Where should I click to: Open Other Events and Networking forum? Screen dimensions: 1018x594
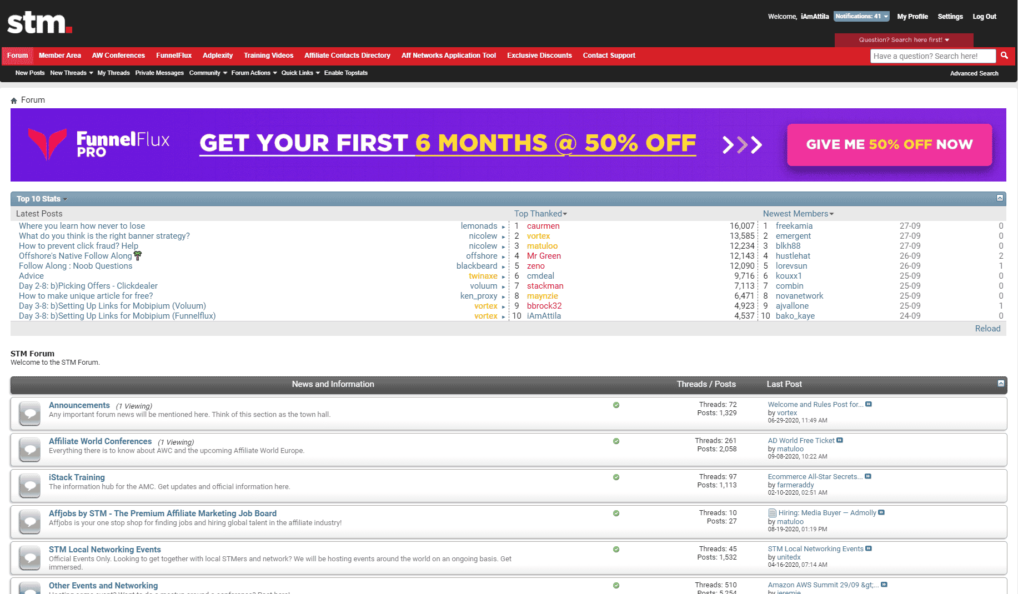coord(103,586)
